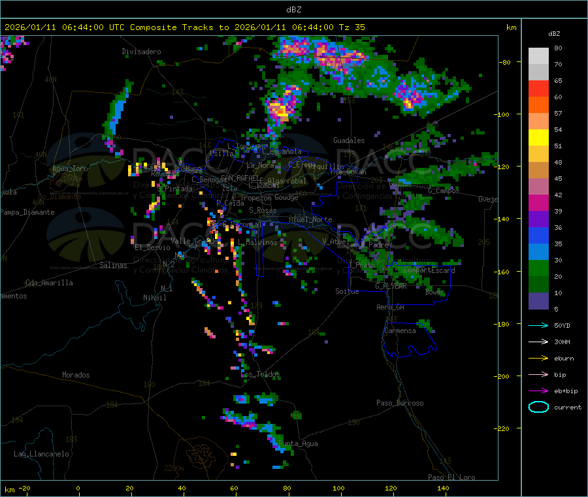Click the eb+bip magenta arrow legend icon
The image size is (588, 497).
coord(538,391)
